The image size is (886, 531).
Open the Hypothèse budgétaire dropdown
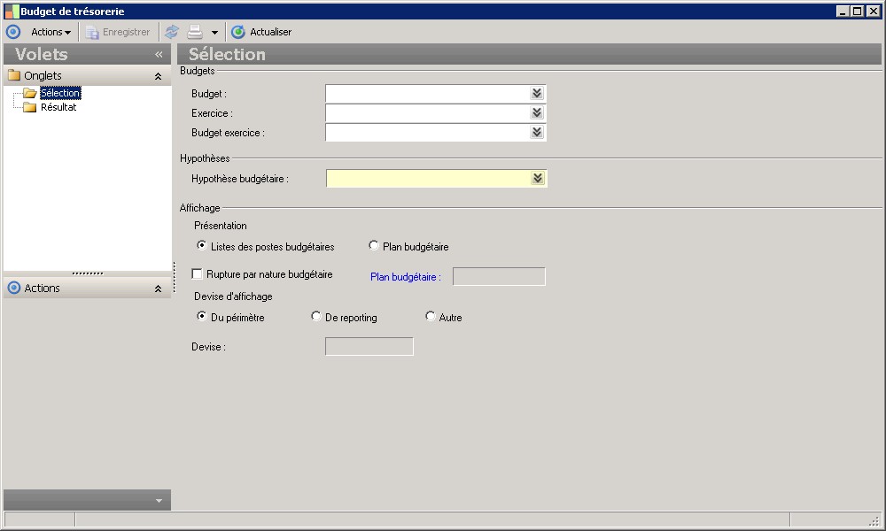[538, 178]
